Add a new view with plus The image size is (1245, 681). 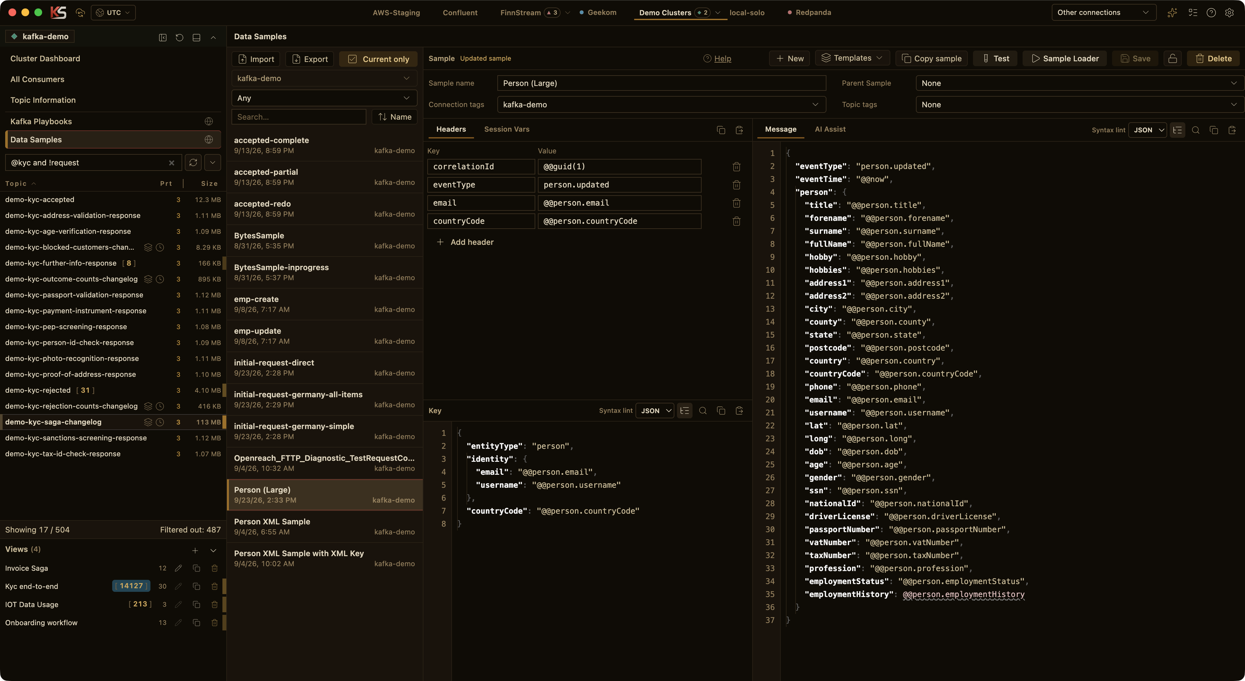click(195, 551)
